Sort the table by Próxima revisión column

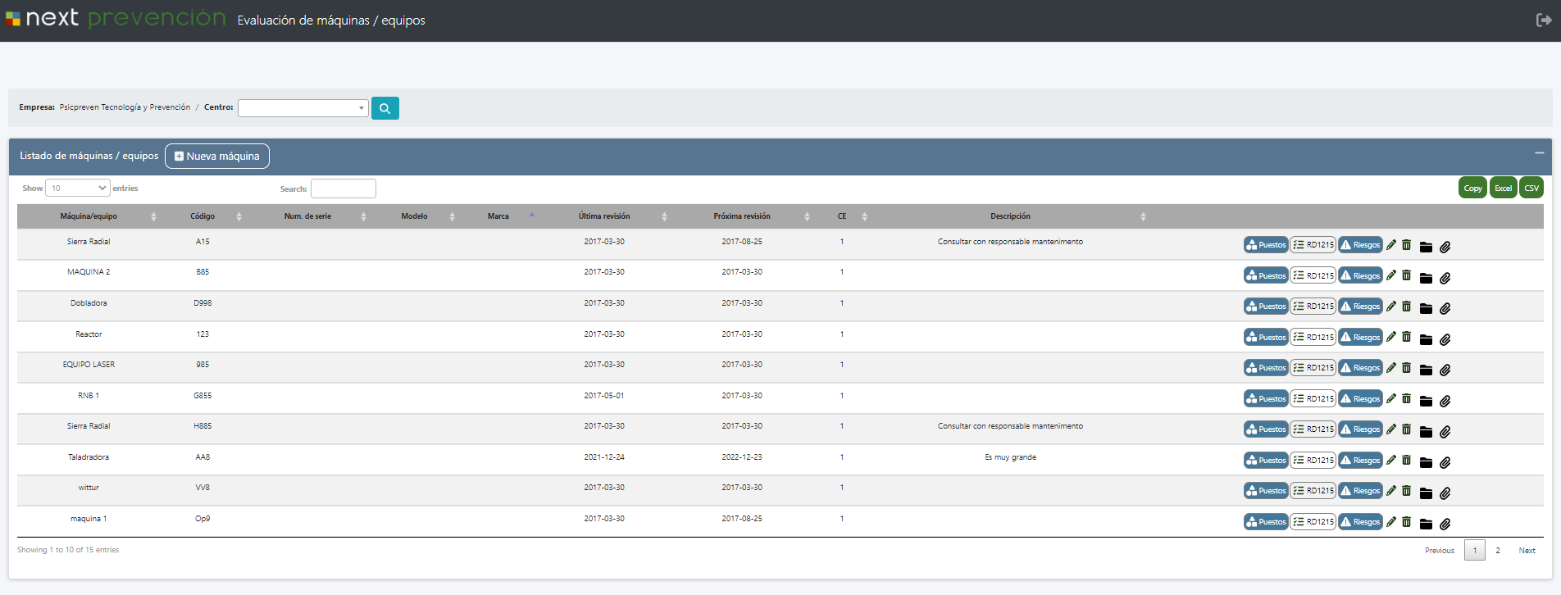coord(742,216)
